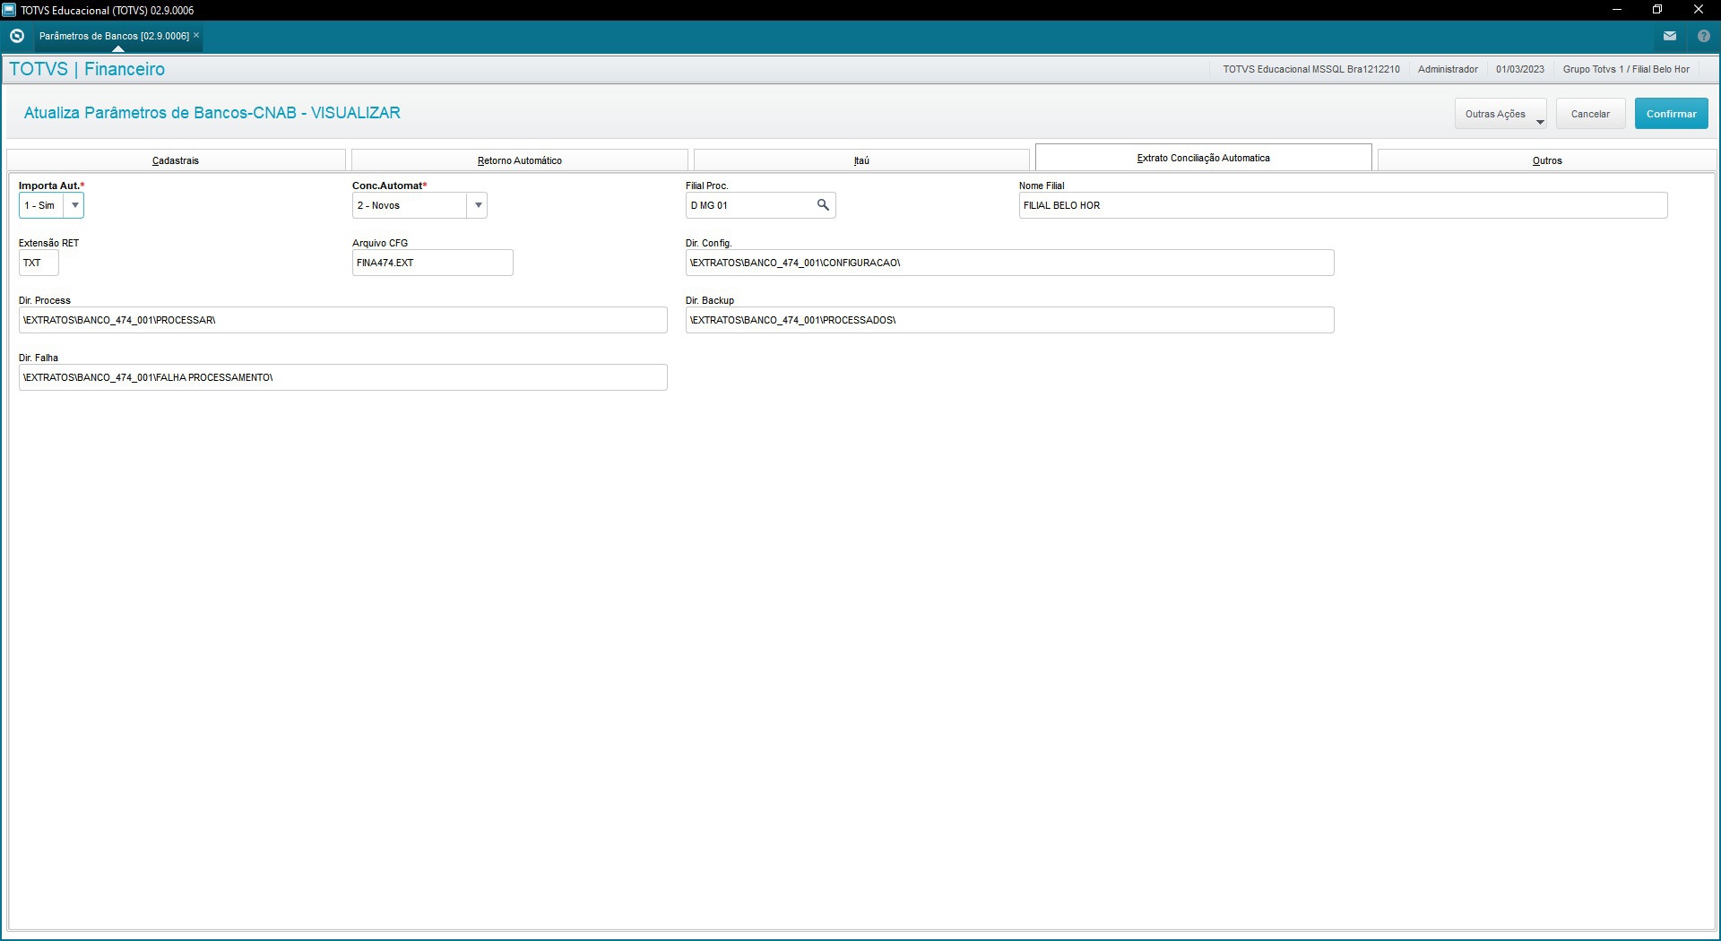The width and height of the screenshot is (1721, 941).
Task: Switch to the Itaú tab
Action: pyautogui.click(x=861, y=160)
